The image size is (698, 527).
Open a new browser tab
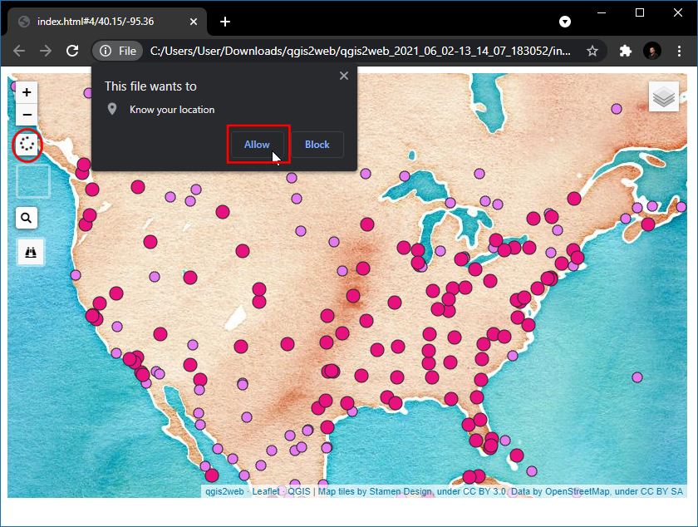[224, 22]
